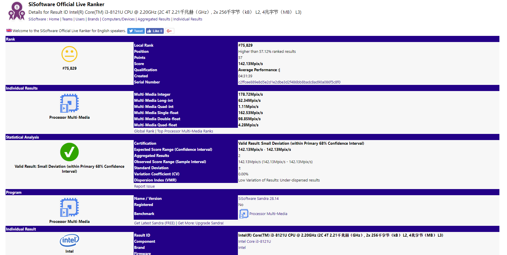Click the Processor Multi-Media icon in Program section
Screen dimensions: 507x255
tap(69, 207)
